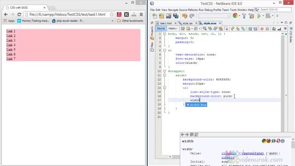The width and height of the screenshot is (295, 166).
Task: Click New File icon in NetBeans toolbar
Action: [155, 16]
